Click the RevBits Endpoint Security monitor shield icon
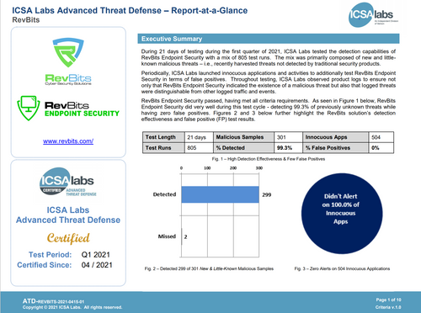 tap(29, 108)
